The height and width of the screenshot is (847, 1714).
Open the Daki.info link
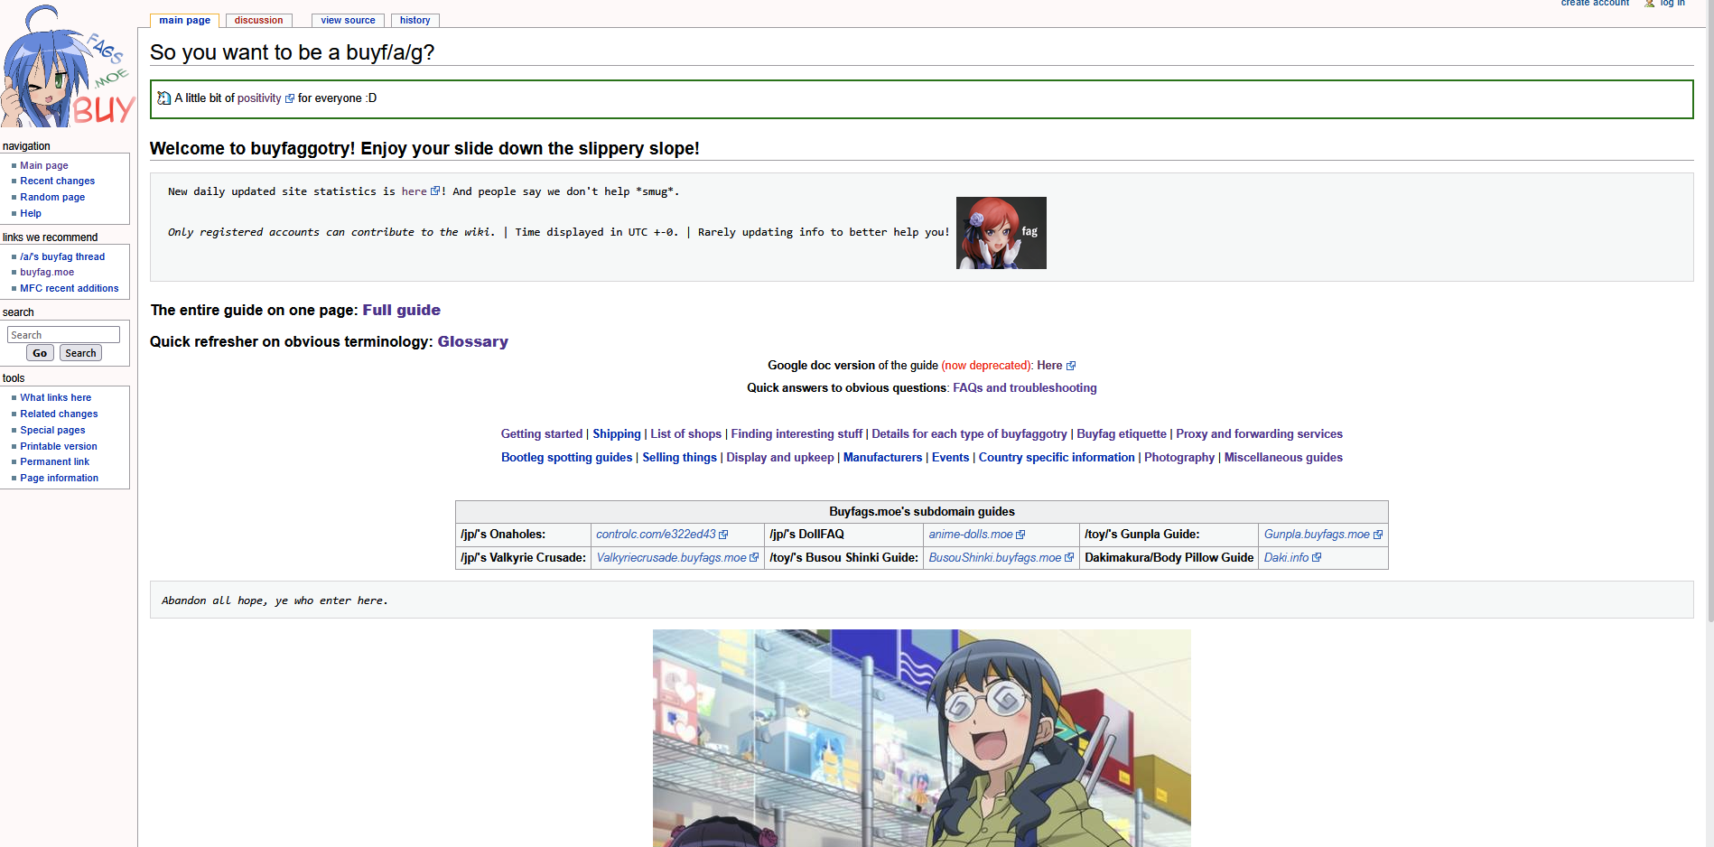coord(1286,558)
